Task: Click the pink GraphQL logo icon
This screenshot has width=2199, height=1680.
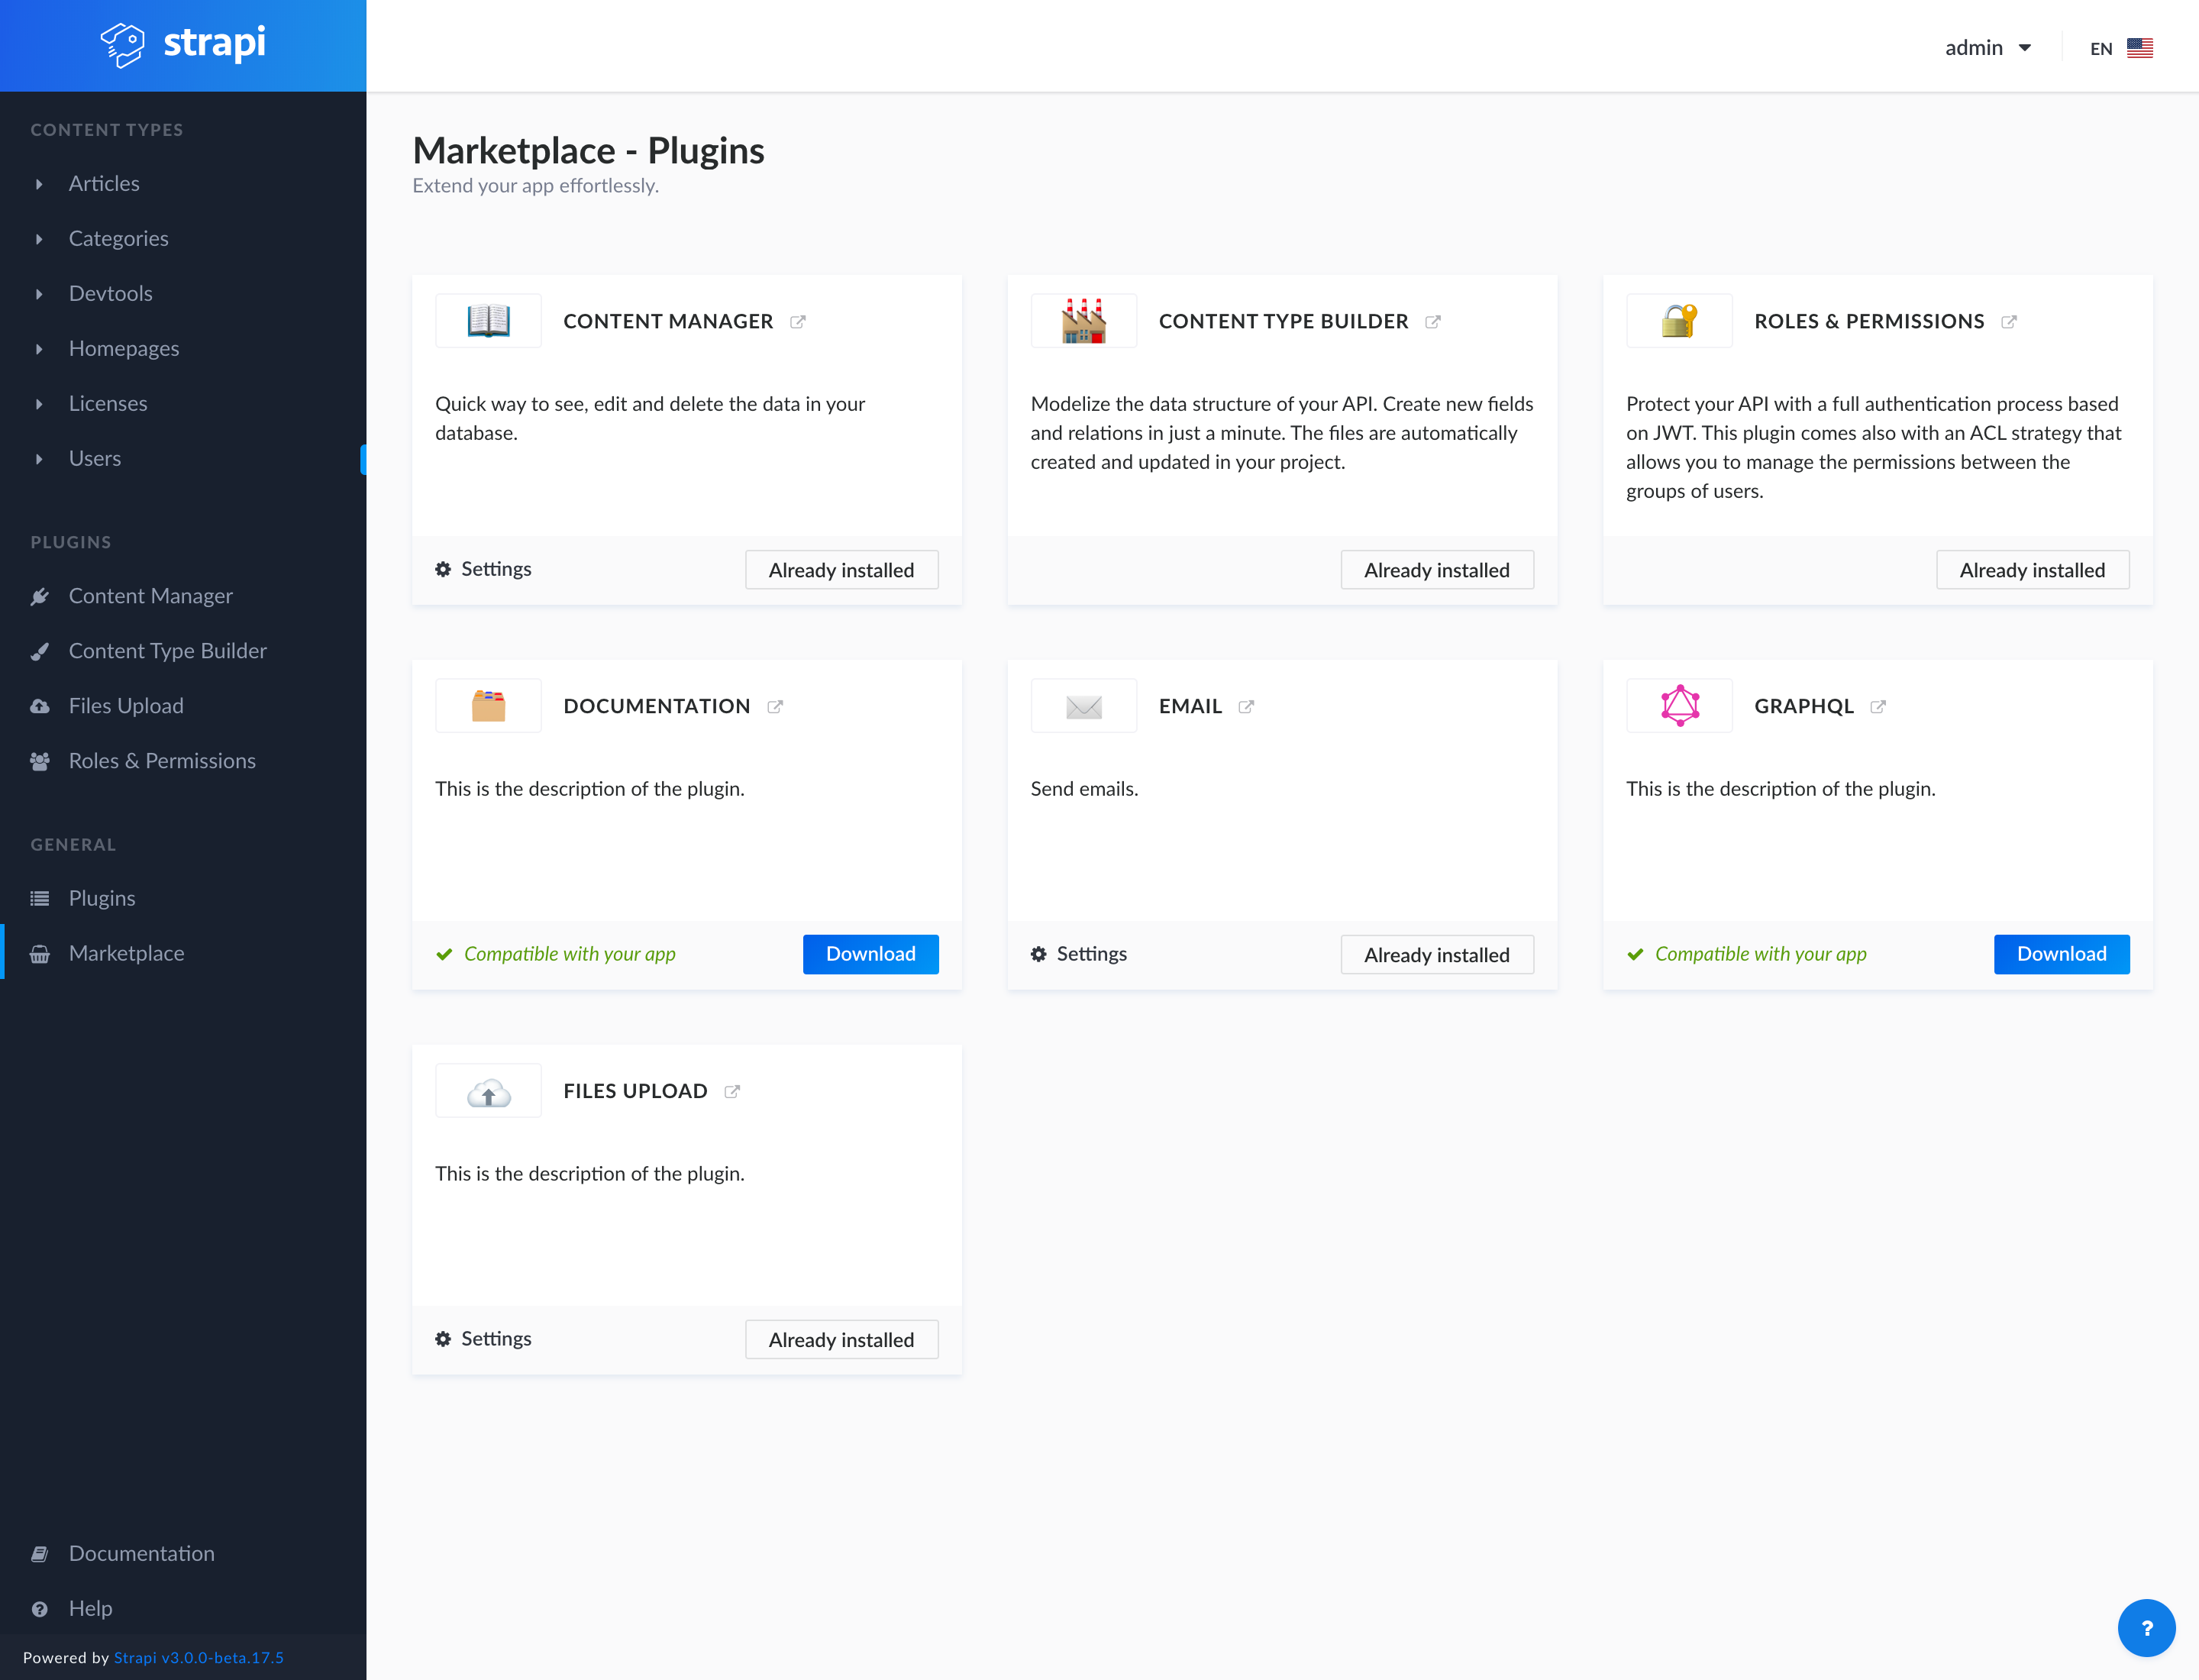Action: tap(1680, 706)
